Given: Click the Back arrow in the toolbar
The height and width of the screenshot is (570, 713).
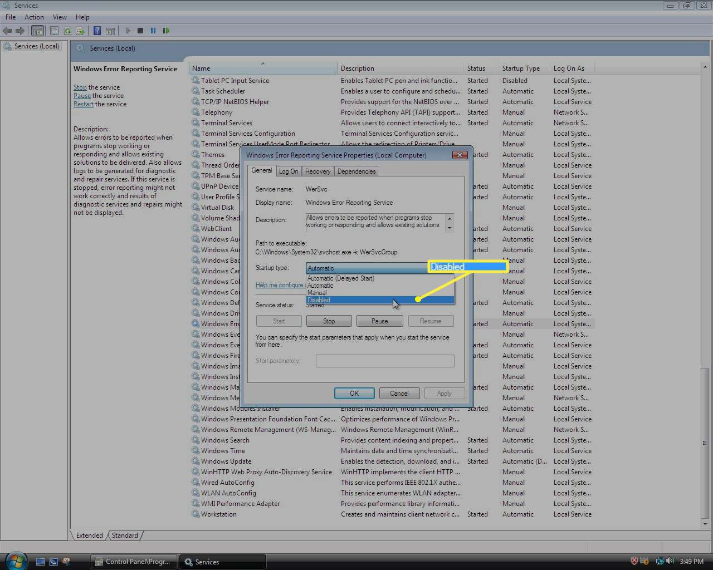Looking at the screenshot, I should coord(7,31).
